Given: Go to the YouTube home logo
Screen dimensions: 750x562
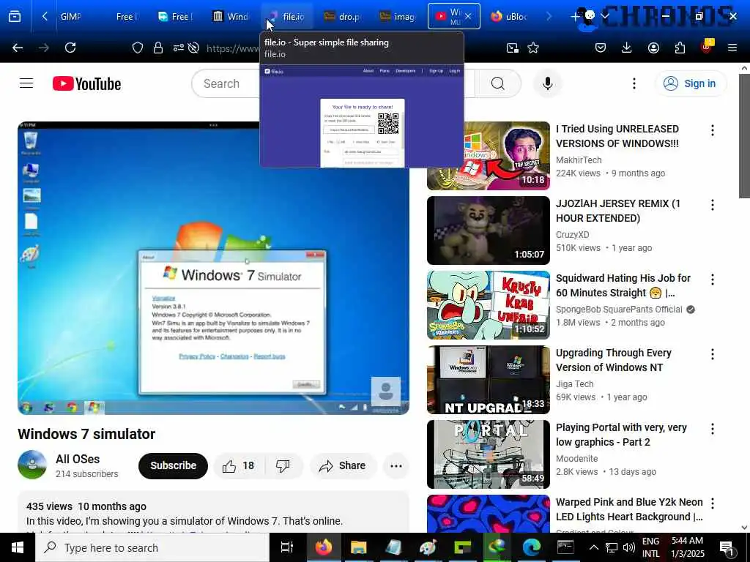Looking at the screenshot, I should [x=86, y=83].
